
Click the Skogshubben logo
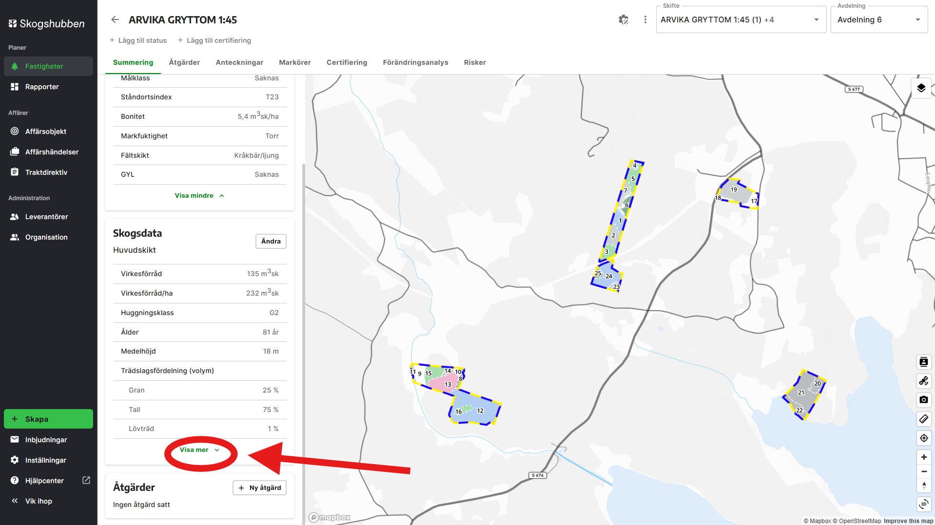[47, 23]
